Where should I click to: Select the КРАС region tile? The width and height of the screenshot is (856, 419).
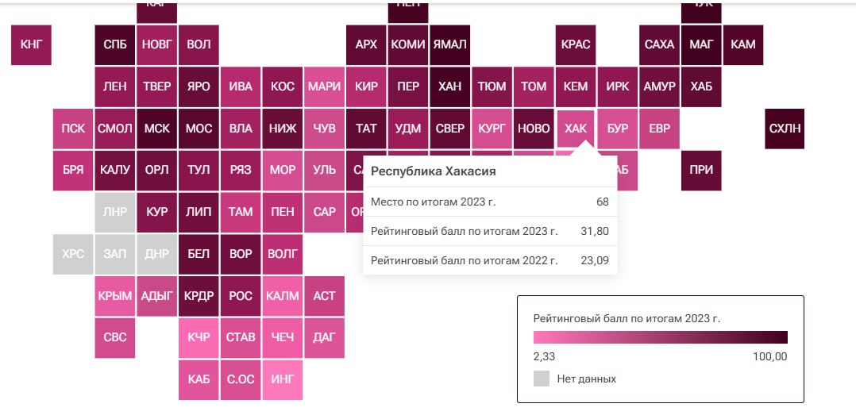[x=576, y=44]
